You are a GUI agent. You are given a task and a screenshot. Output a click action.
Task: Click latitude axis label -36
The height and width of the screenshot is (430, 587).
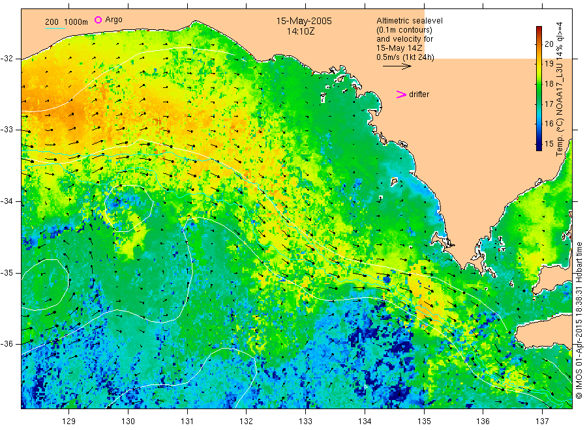(7, 343)
